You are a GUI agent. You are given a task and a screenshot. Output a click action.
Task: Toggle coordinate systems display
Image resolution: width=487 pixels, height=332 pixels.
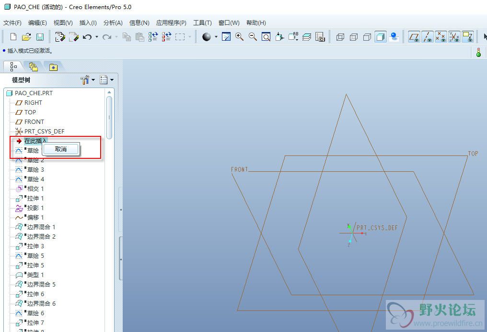point(454,37)
